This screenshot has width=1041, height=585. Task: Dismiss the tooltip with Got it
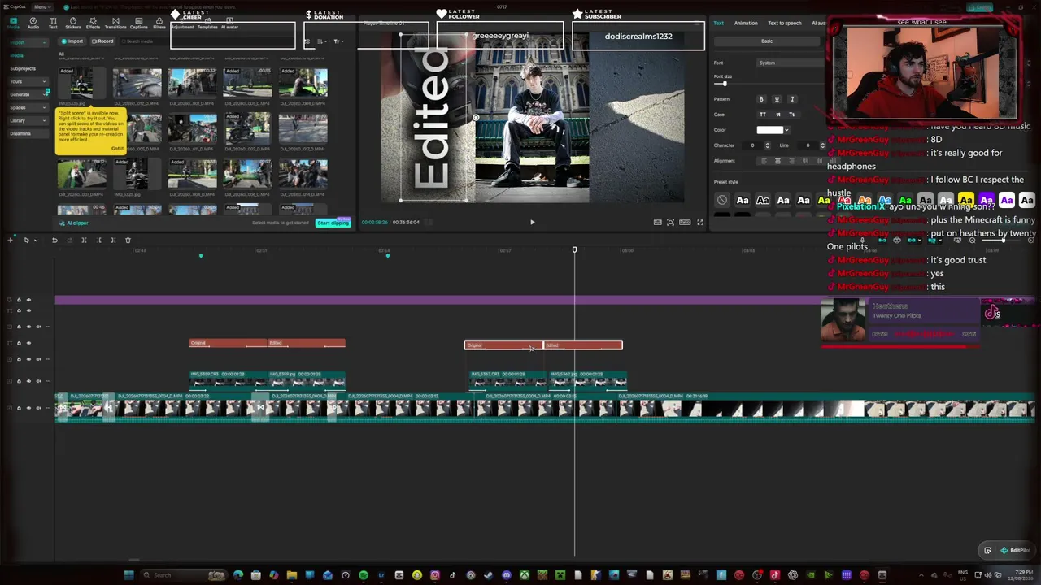pos(117,148)
